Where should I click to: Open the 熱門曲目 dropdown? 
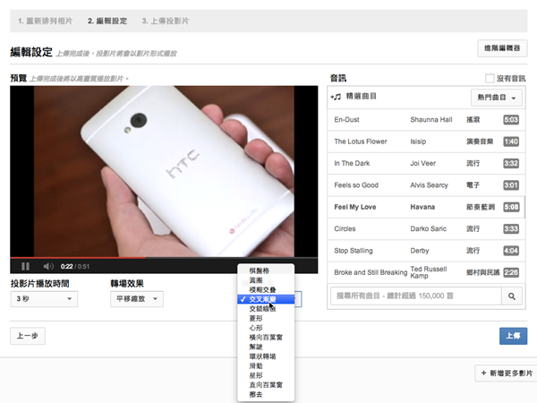(497, 98)
